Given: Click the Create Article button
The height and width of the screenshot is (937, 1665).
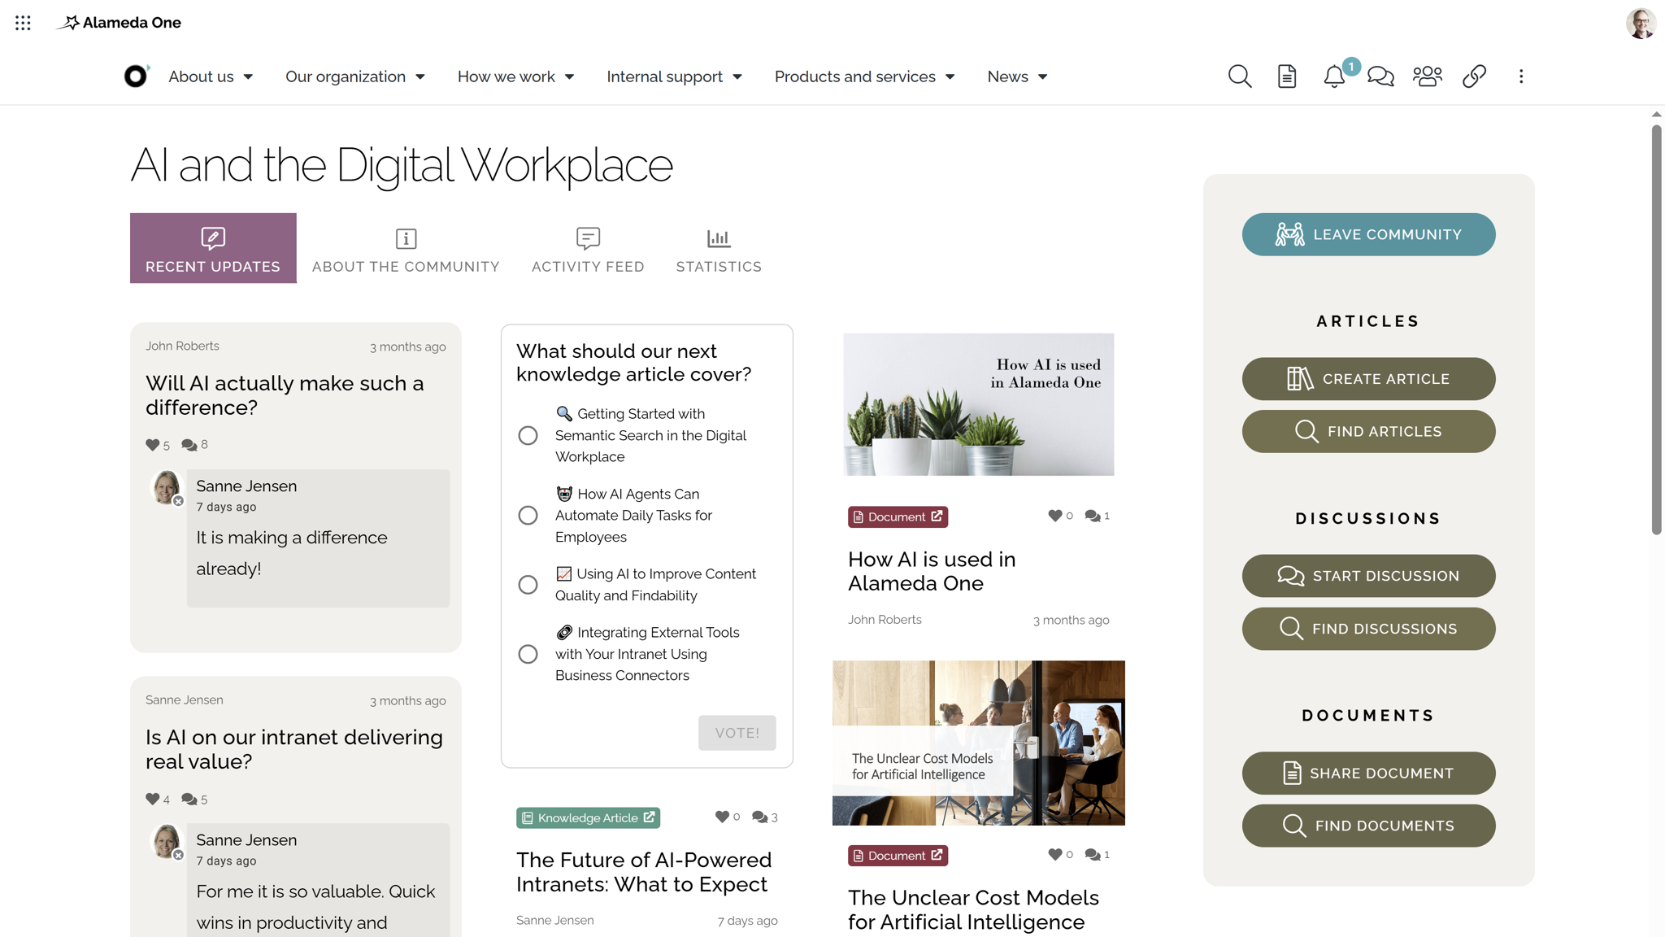Looking at the screenshot, I should pos(1368,379).
